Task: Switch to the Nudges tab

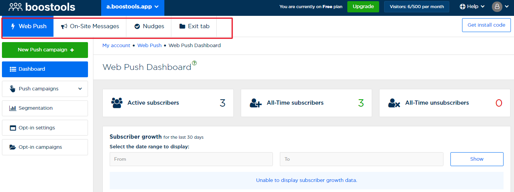Action: pos(149,27)
